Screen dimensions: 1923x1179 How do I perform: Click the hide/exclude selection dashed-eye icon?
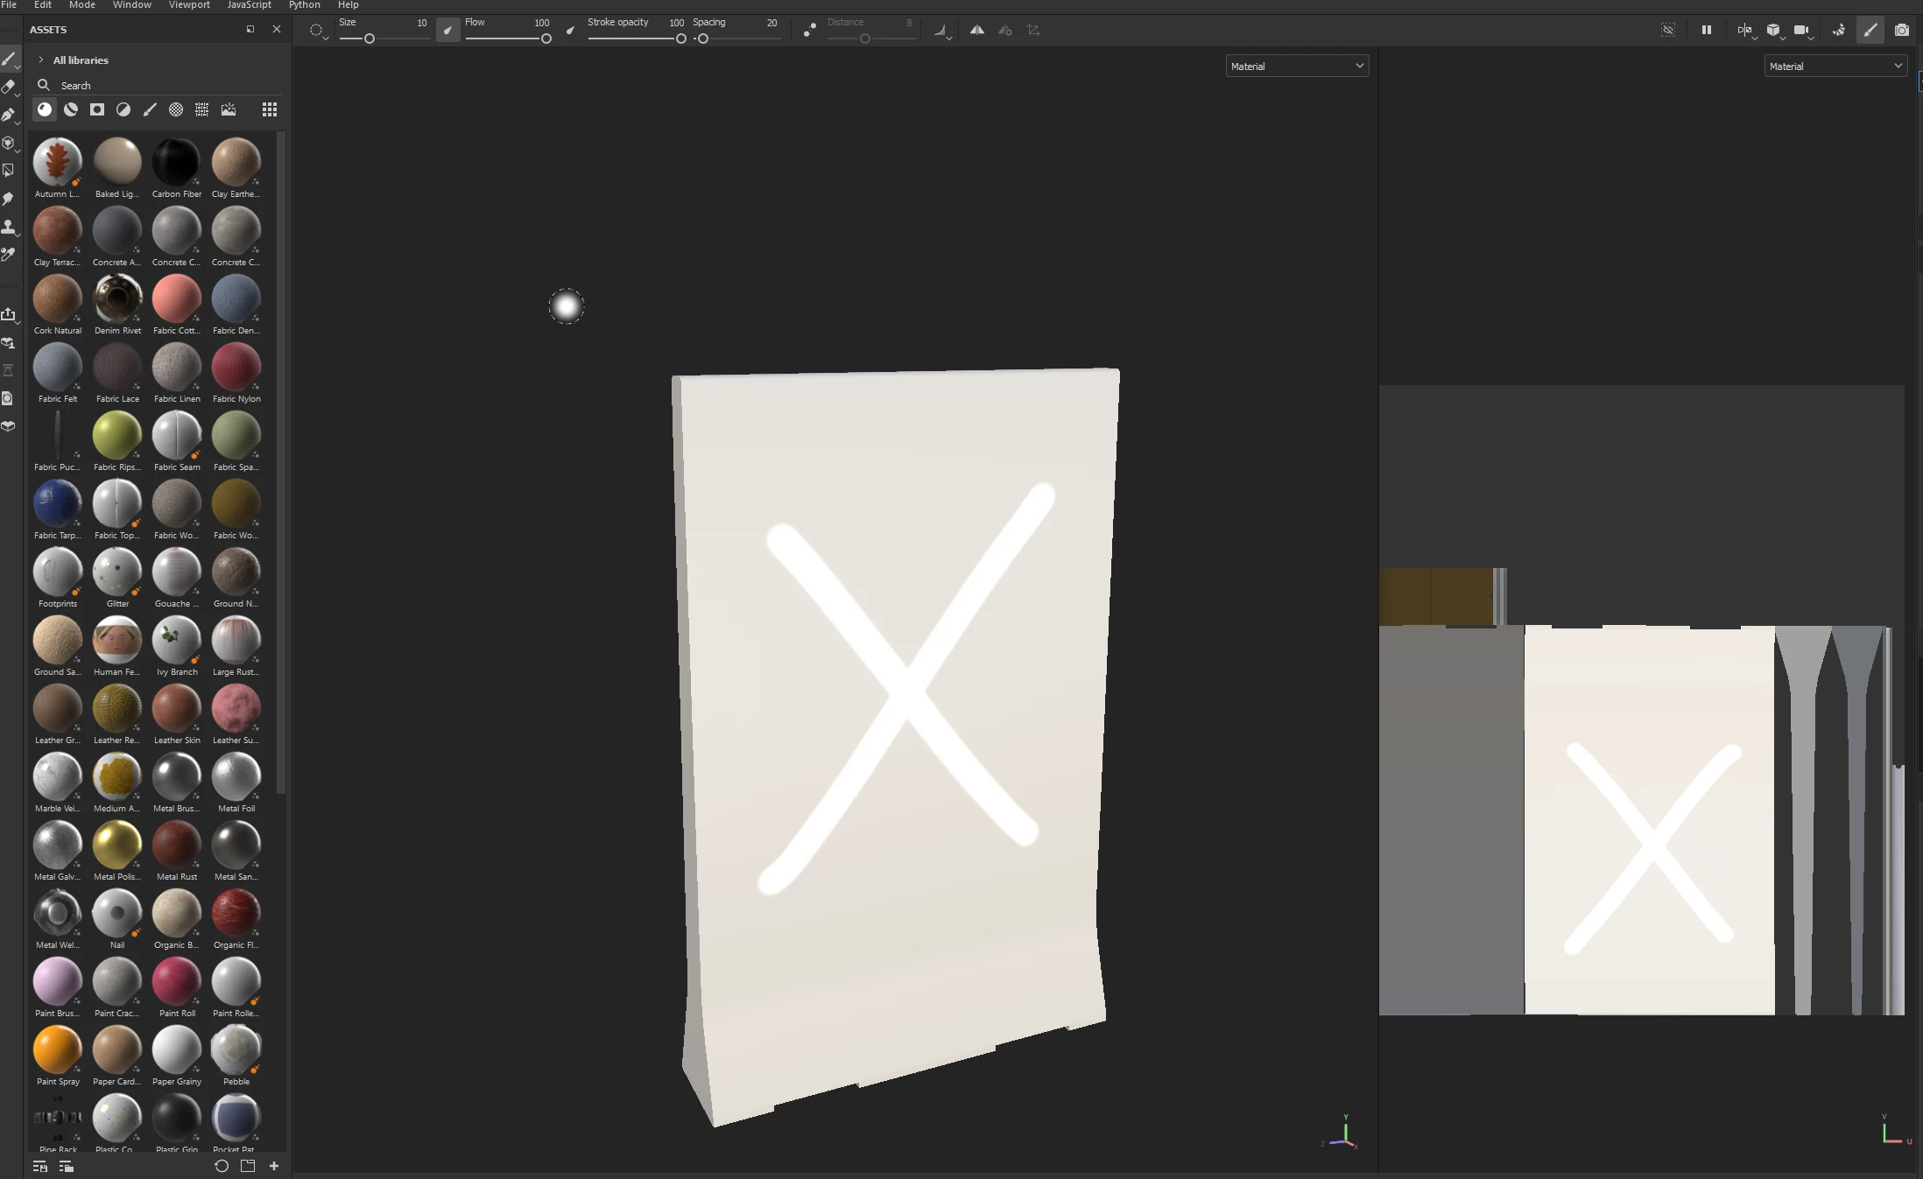coord(1668,31)
